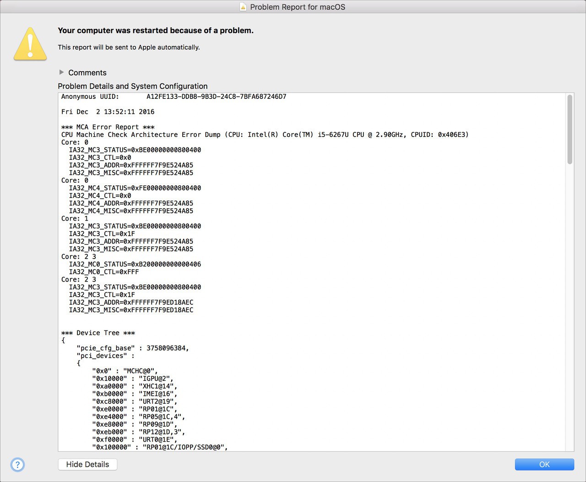Click the "Problem Details and System Configuration" label

(133, 86)
